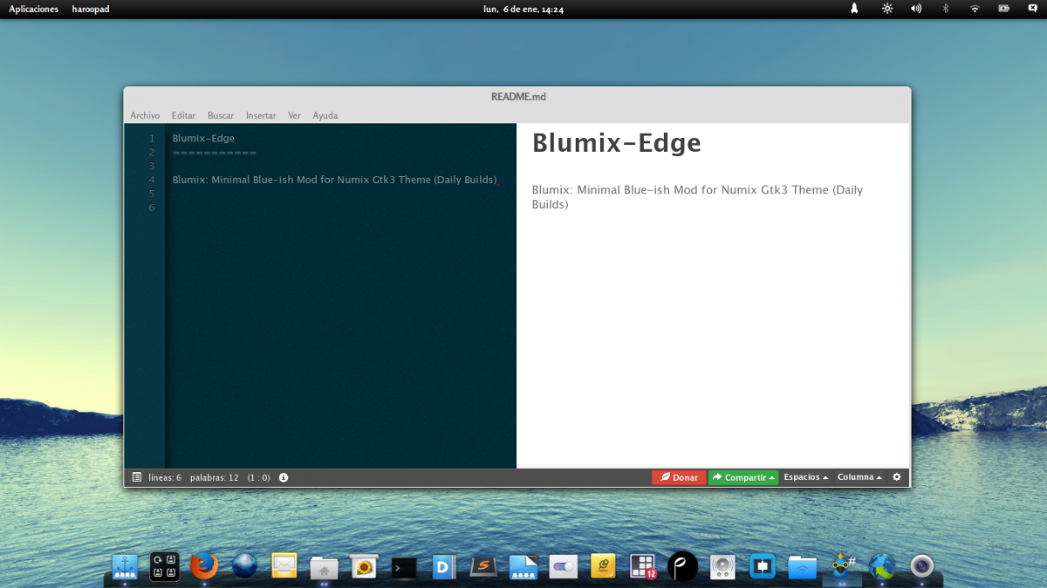This screenshot has width=1047, height=588.
Task: Click the line of equals signs on editor line 2
Action: coord(215,152)
